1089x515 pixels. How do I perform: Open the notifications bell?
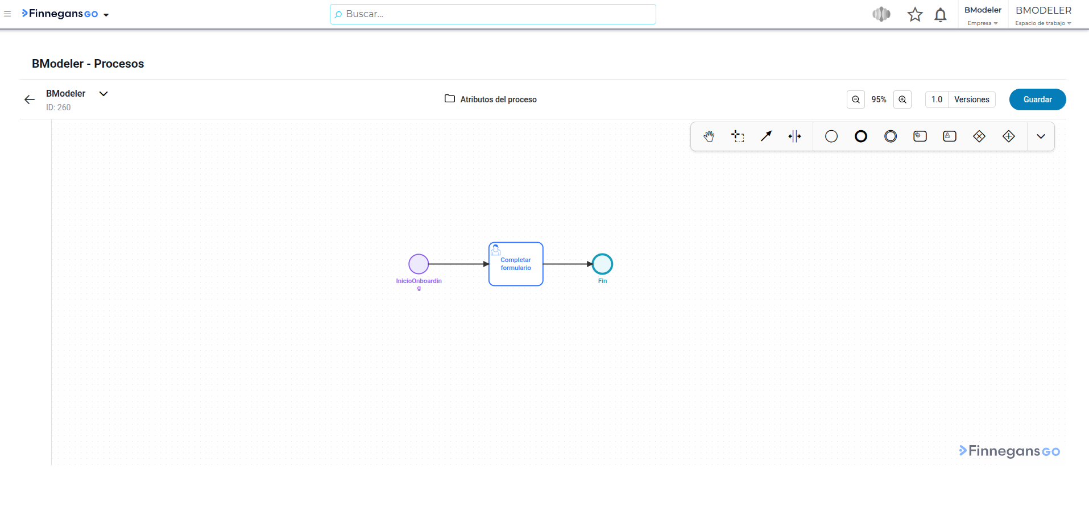(941, 14)
